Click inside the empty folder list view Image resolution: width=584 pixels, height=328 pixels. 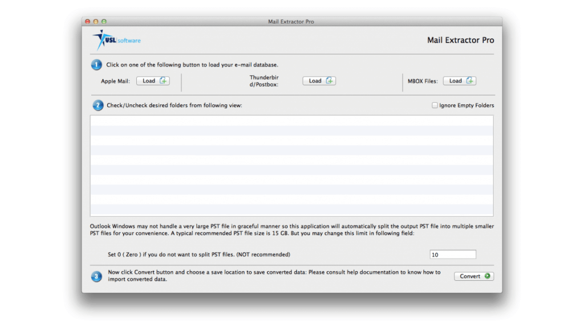coord(291,166)
